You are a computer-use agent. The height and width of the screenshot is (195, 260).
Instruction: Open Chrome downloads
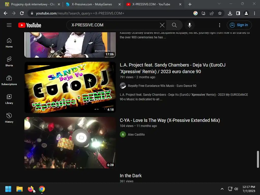tap(230, 13)
